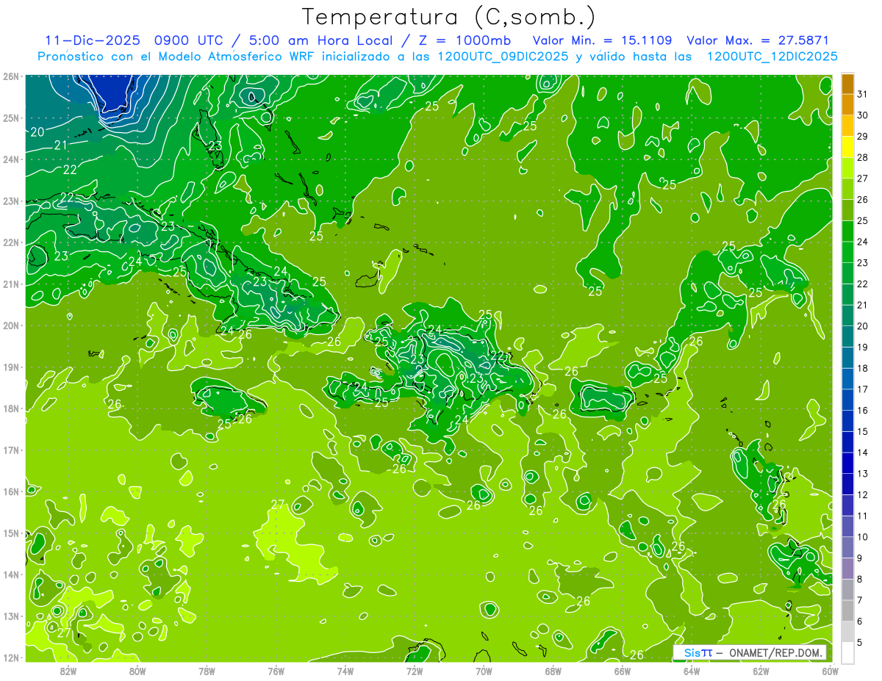Click the longitude axis label "70W"
882x681 pixels.
(484, 671)
